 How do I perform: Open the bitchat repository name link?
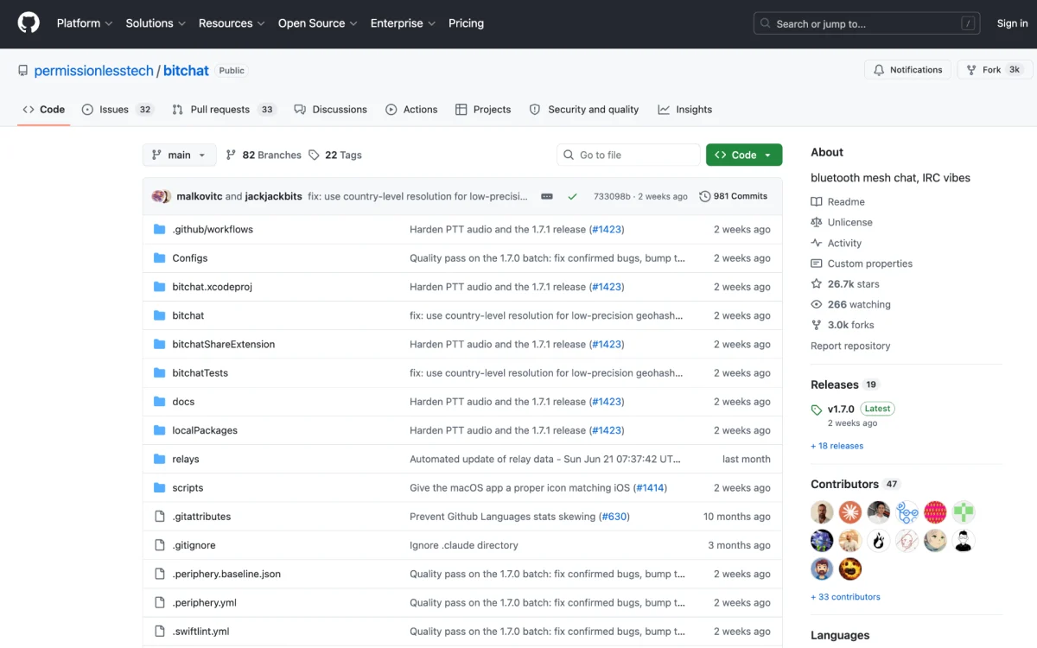186,71
